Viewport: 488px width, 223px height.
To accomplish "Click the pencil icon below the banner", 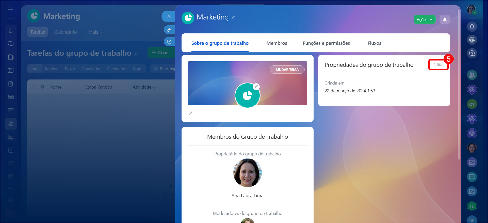I will 191,113.
